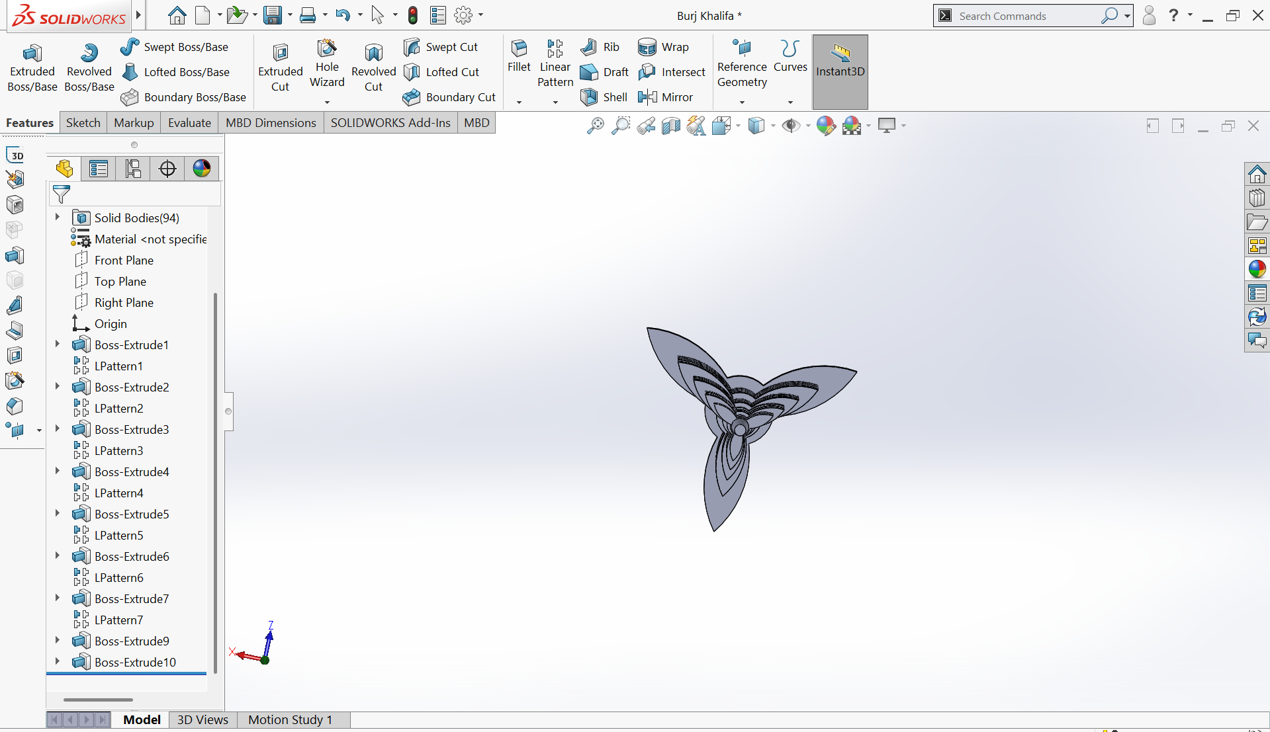Open the Hole Wizard dropdown arrow

click(x=327, y=102)
